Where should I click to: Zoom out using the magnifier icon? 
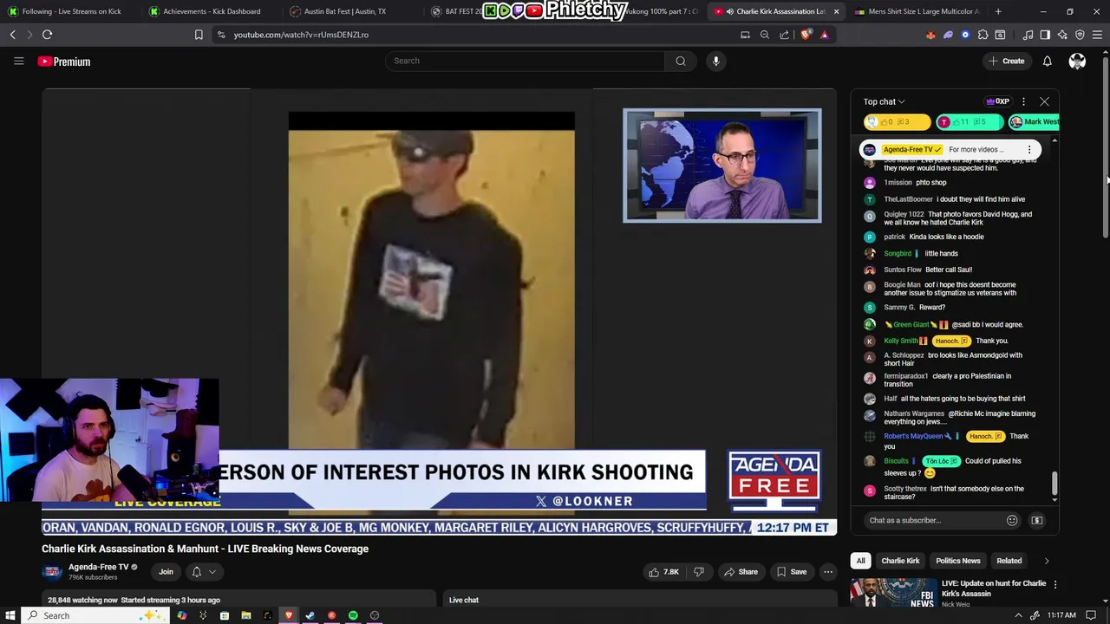(x=764, y=35)
